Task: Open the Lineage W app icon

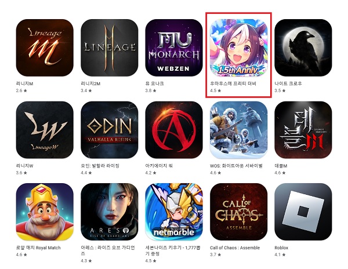Action: [x=45, y=130]
